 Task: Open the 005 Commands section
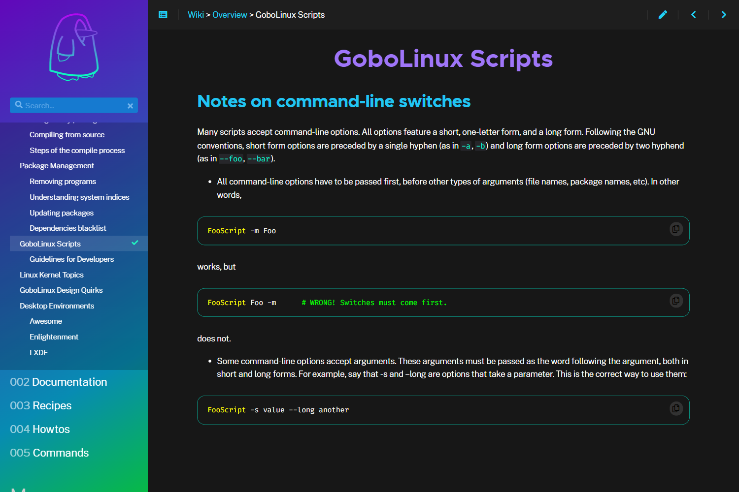[49, 453]
